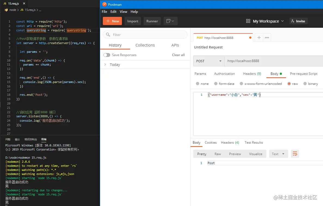Open the response Cookies tab
The width and height of the screenshot is (323, 206).
click(x=211, y=143)
